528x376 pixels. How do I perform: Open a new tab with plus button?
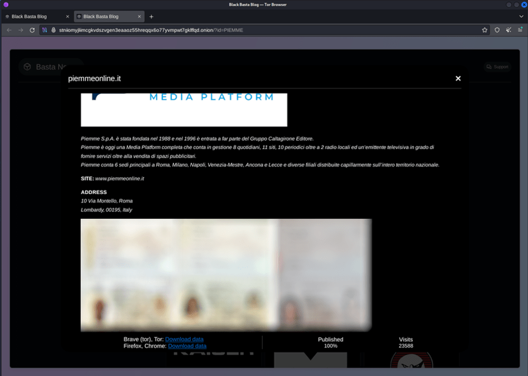point(151,17)
